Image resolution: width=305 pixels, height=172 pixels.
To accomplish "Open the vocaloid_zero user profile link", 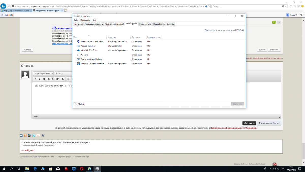I will pyautogui.click(x=28, y=150).
